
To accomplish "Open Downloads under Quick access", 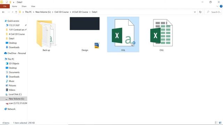I will click(x=14, y=47).
